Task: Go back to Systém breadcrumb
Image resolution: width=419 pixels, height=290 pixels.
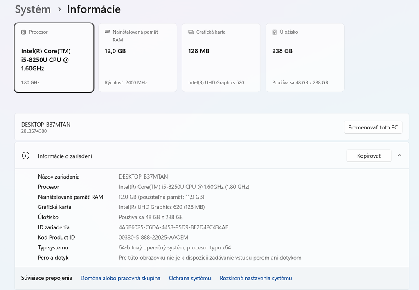Action: (33, 9)
